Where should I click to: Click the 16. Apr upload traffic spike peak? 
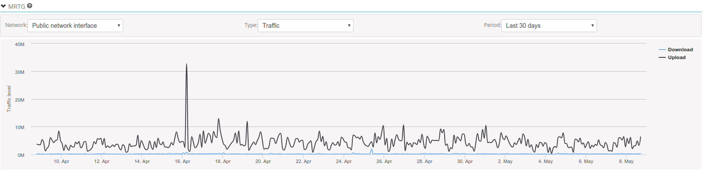click(186, 64)
